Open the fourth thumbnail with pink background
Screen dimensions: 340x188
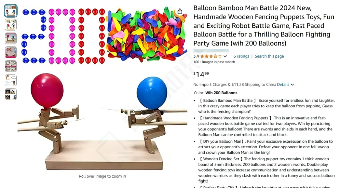coord(11,52)
